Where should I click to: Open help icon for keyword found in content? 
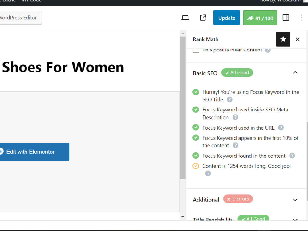[292, 156]
